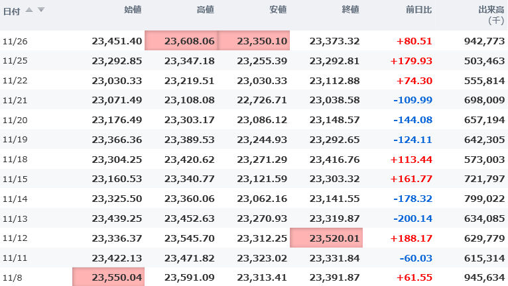This screenshot has width=508, height=286.
Task: Select the -200.14 change value
Action: click(413, 218)
